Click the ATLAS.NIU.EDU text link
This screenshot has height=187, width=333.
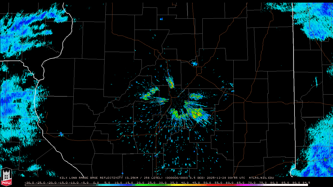pyautogui.click(x=261, y=178)
